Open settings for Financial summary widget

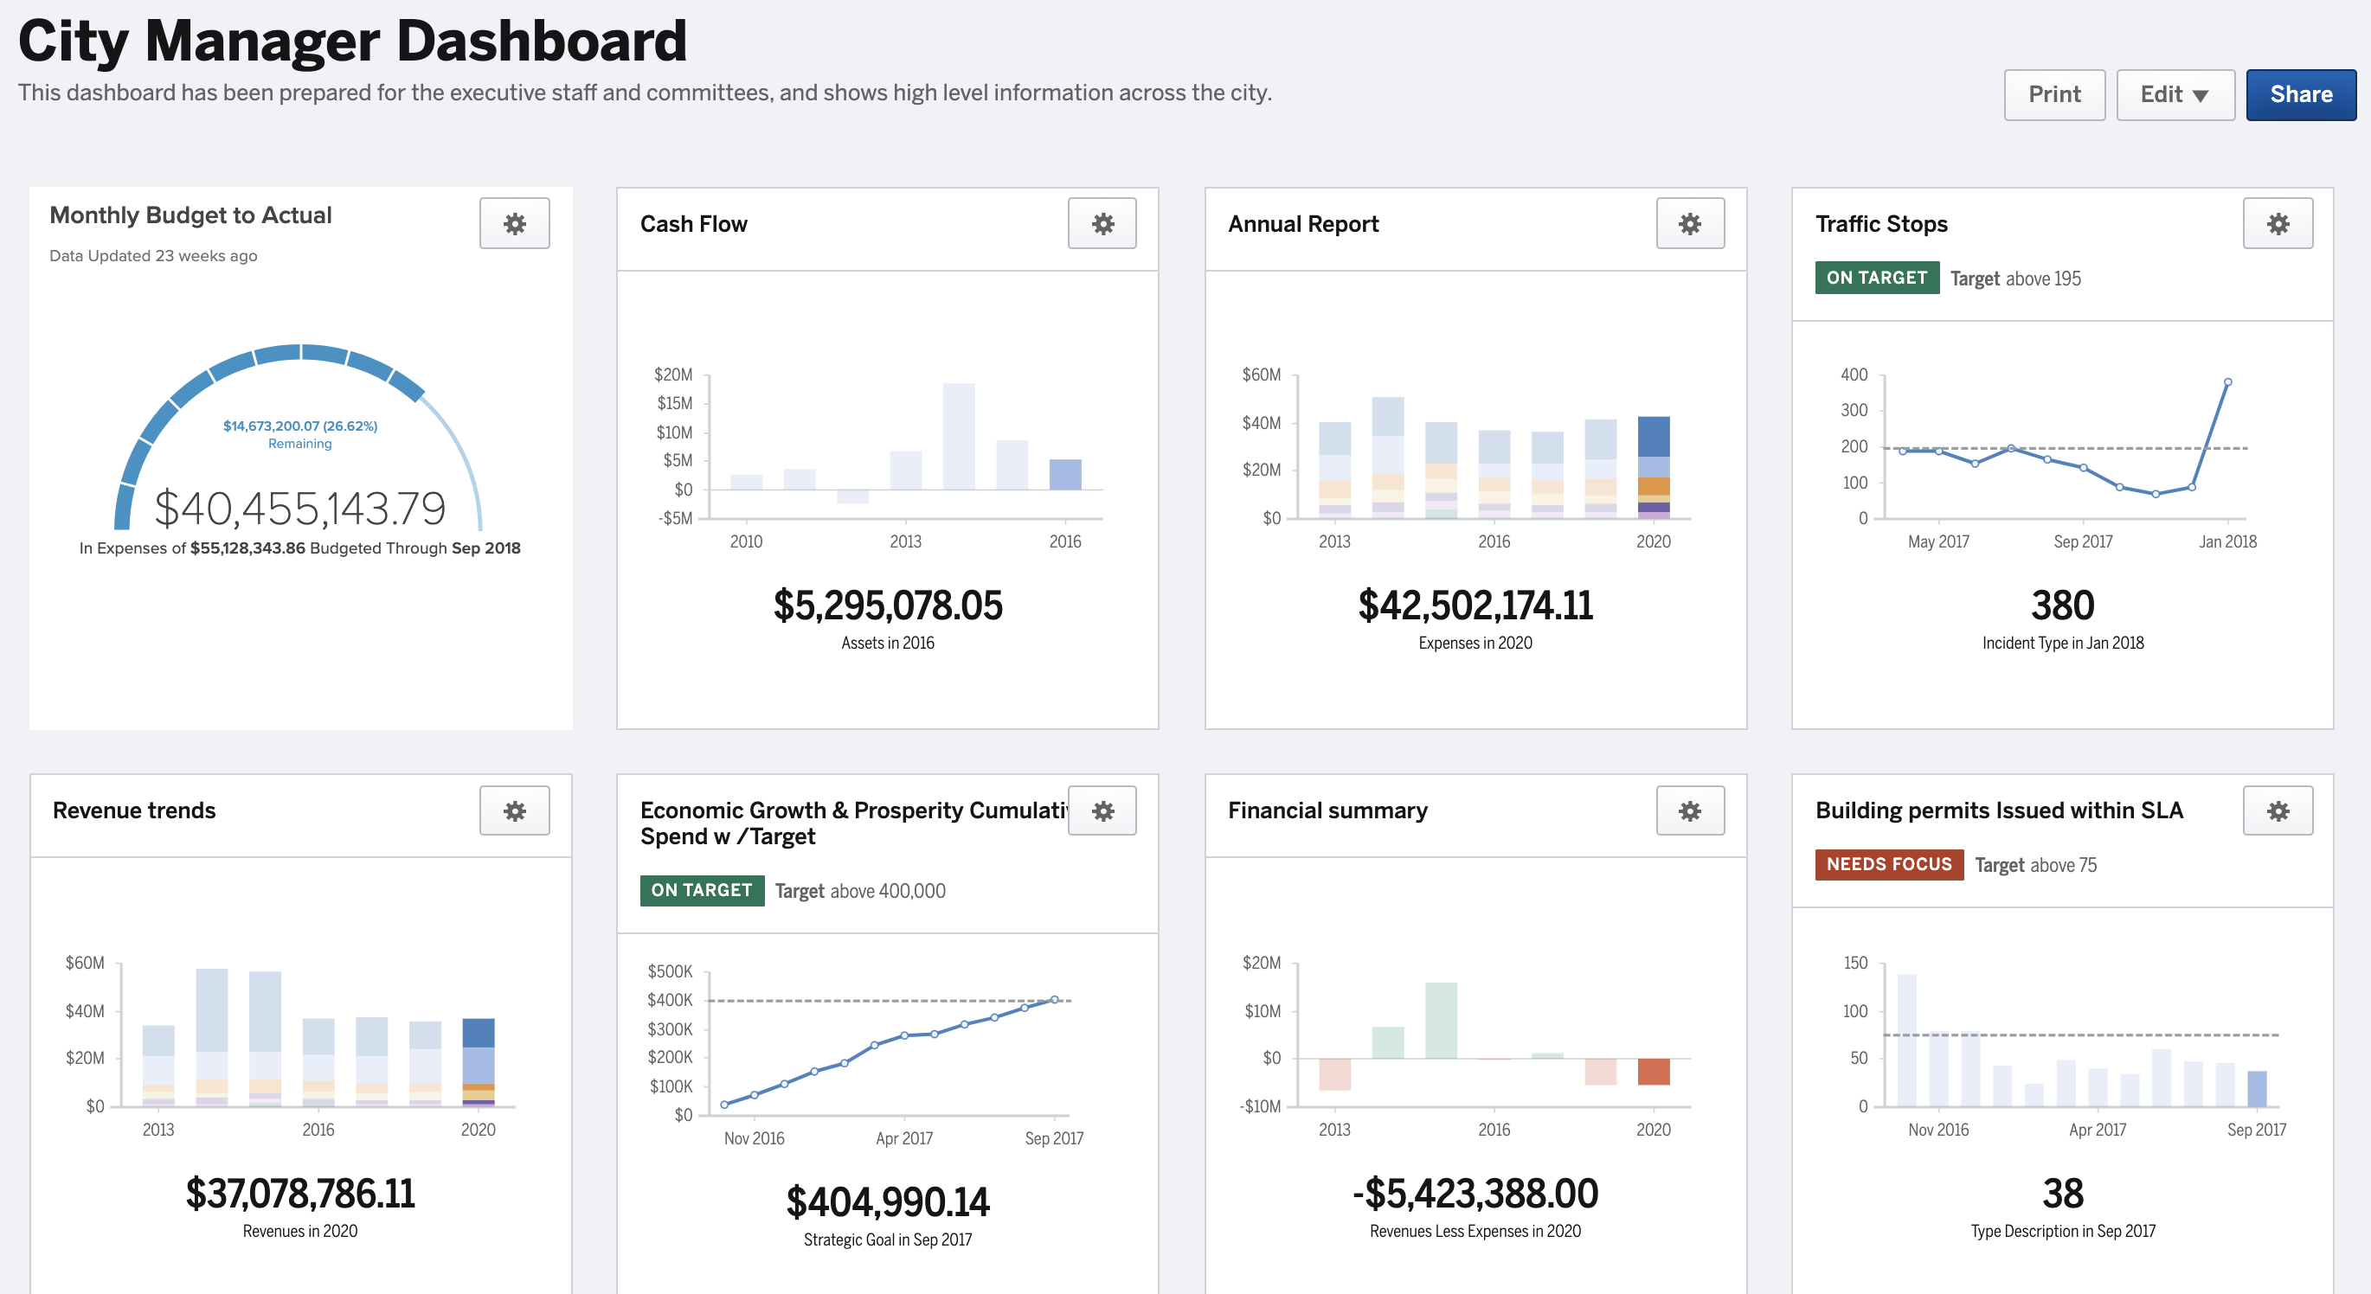tap(1689, 810)
